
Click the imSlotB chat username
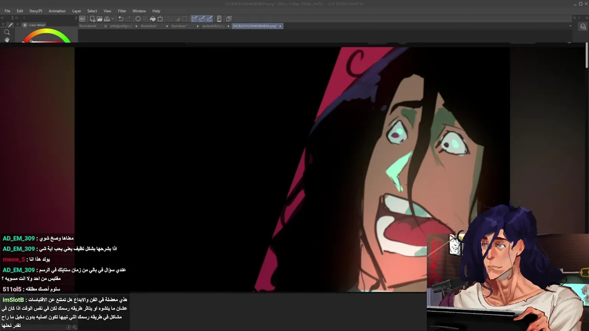click(13, 300)
